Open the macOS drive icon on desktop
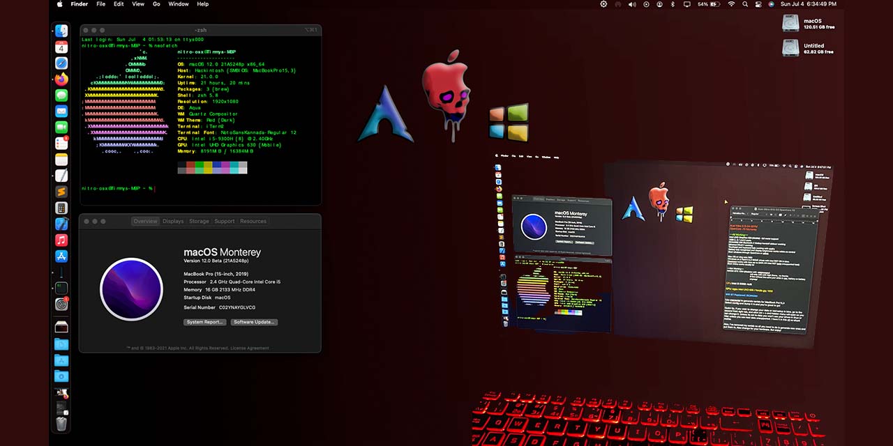 click(x=790, y=24)
